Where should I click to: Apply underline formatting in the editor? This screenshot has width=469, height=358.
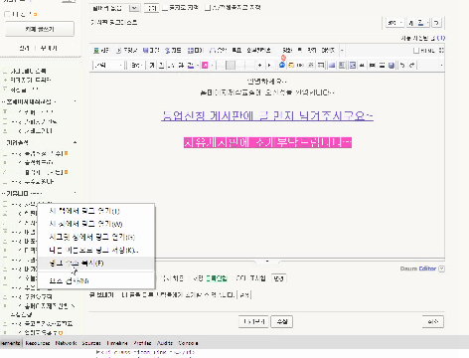click(x=161, y=65)
